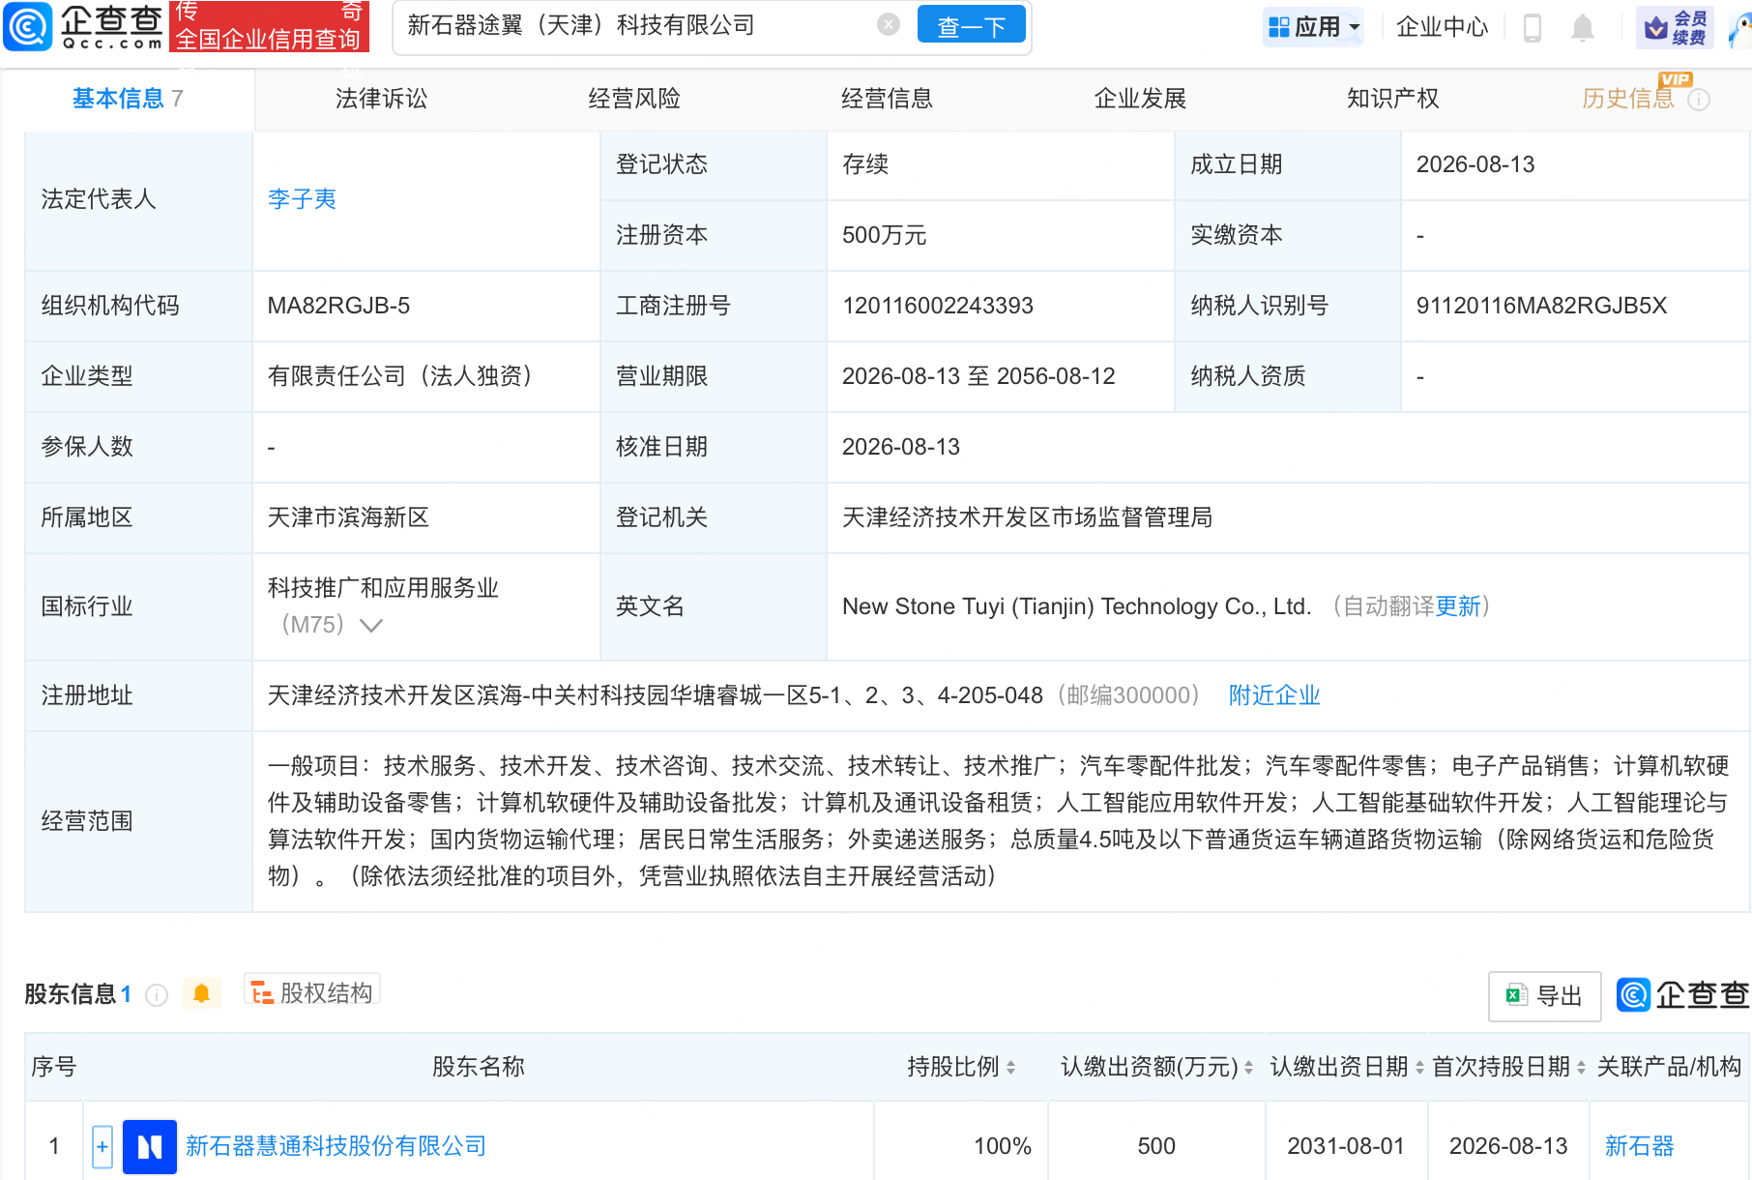The width and height of the screenshot is (1752, 1180).
Task: Open the 经营信息 tab
Action: click(x=887, y=99)
